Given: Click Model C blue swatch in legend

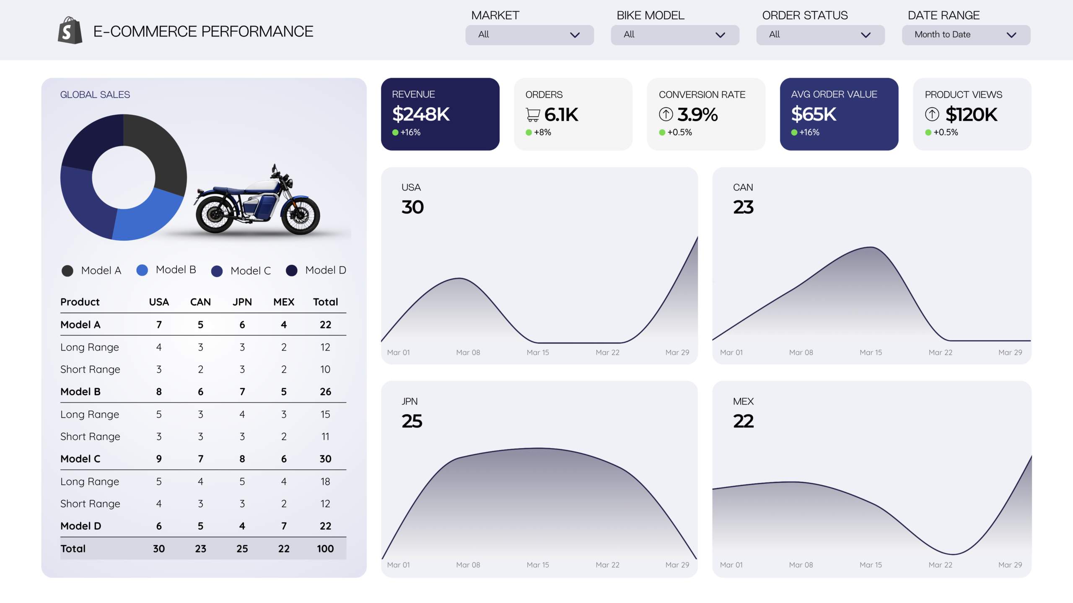Looking at the screenshot, I should pyautogui.click(x=217, y=271).
